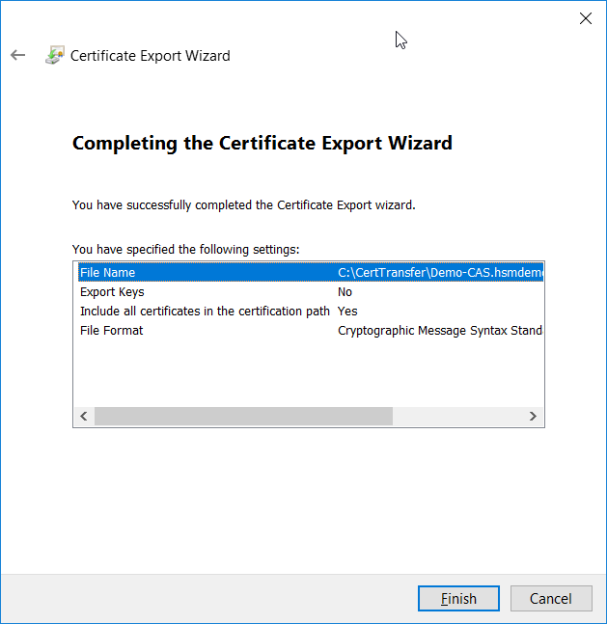Select the Export Keys row
Viewport: 607px width, 624px height.
[x=112, y=292]
